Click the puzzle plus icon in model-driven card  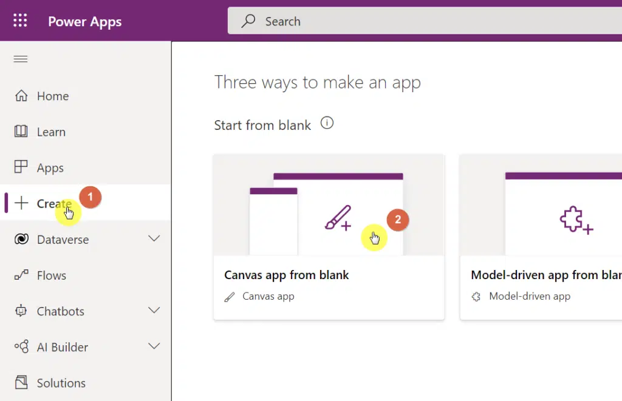[x=576, y=220]
